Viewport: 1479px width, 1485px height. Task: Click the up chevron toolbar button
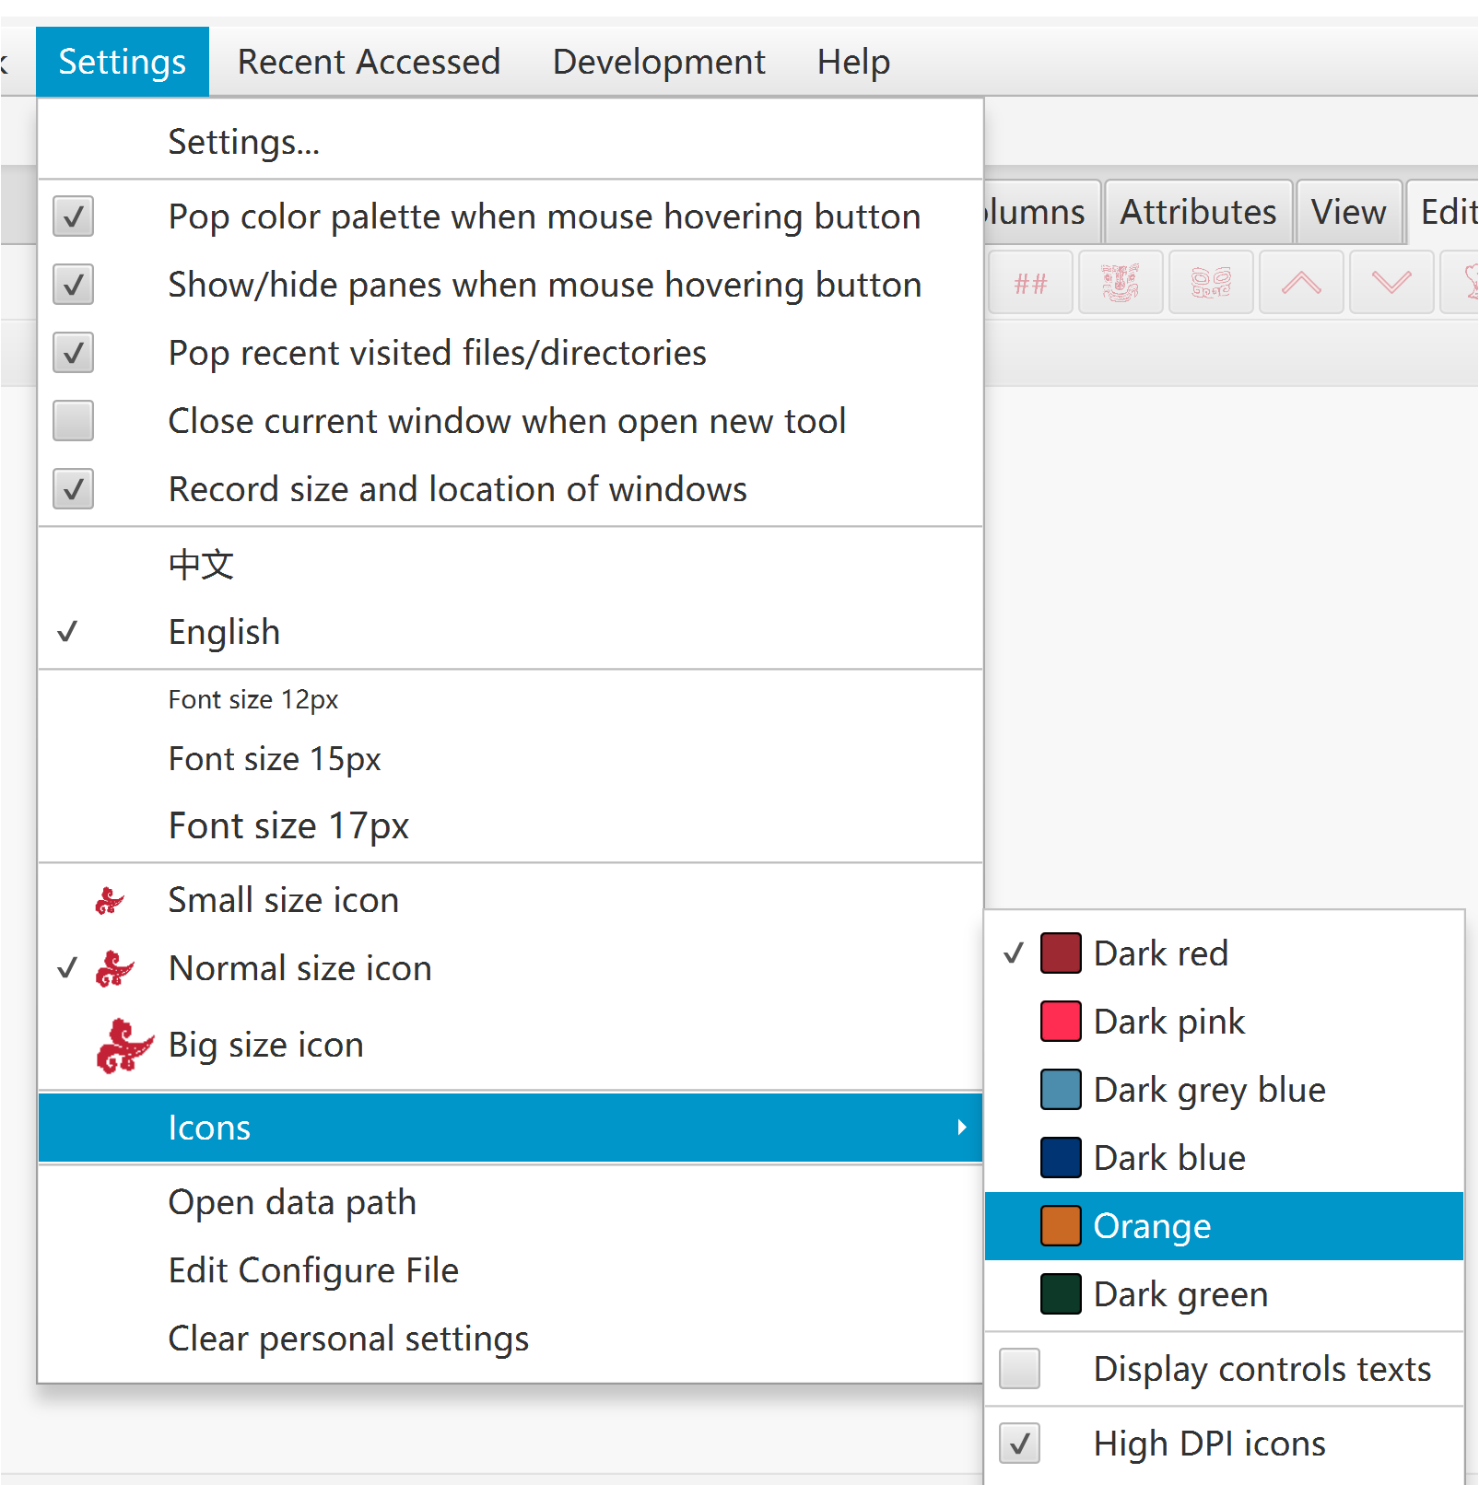[1301, 282]
